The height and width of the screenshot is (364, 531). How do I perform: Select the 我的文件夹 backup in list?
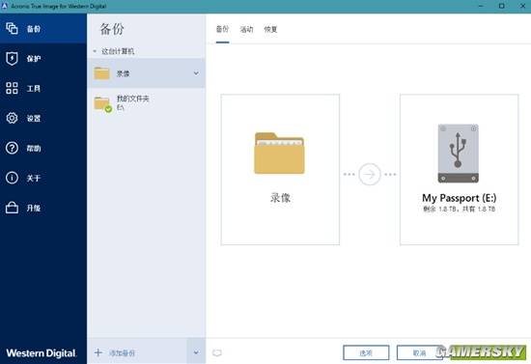(146, 103)
